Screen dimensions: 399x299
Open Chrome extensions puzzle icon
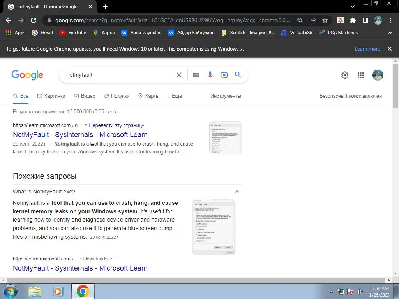353,20
